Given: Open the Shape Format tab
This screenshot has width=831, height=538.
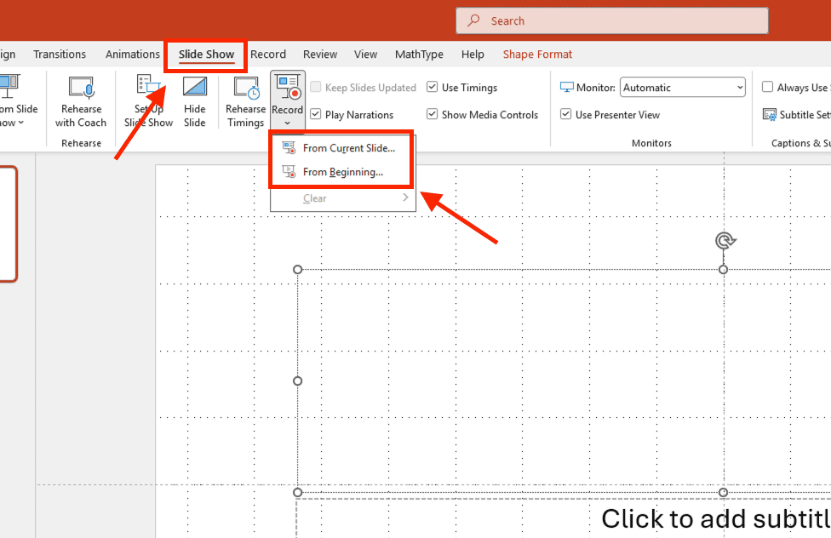Looking at the screenshot, I should [537, 54].
